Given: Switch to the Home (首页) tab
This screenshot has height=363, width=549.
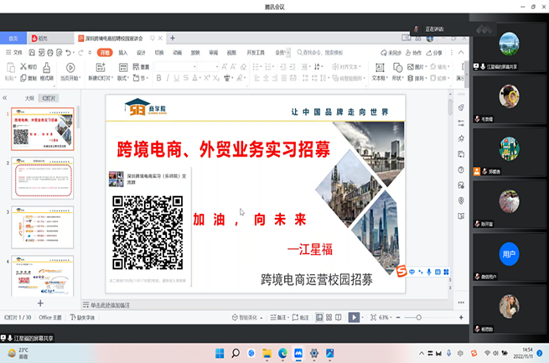Looking at the screenshot, I should point(13,39).
